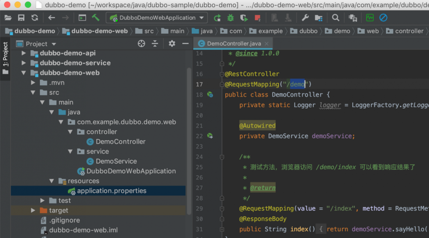Click the collapse all icon in Project panel
The width and height of the screenshot is (429, 238).
click(x=155, y=44)
